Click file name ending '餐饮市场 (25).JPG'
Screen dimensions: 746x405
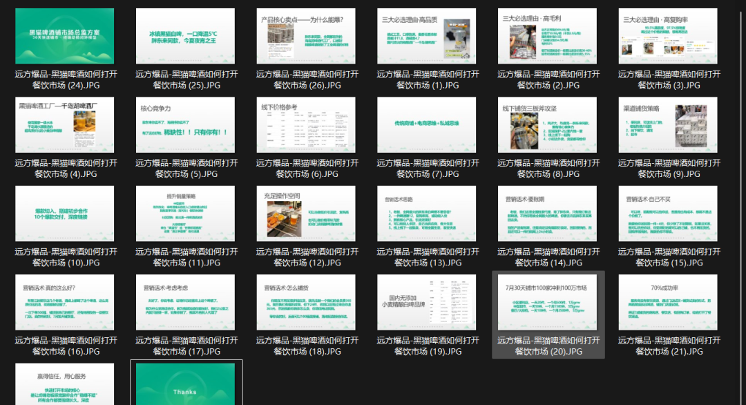coord(186,80)
